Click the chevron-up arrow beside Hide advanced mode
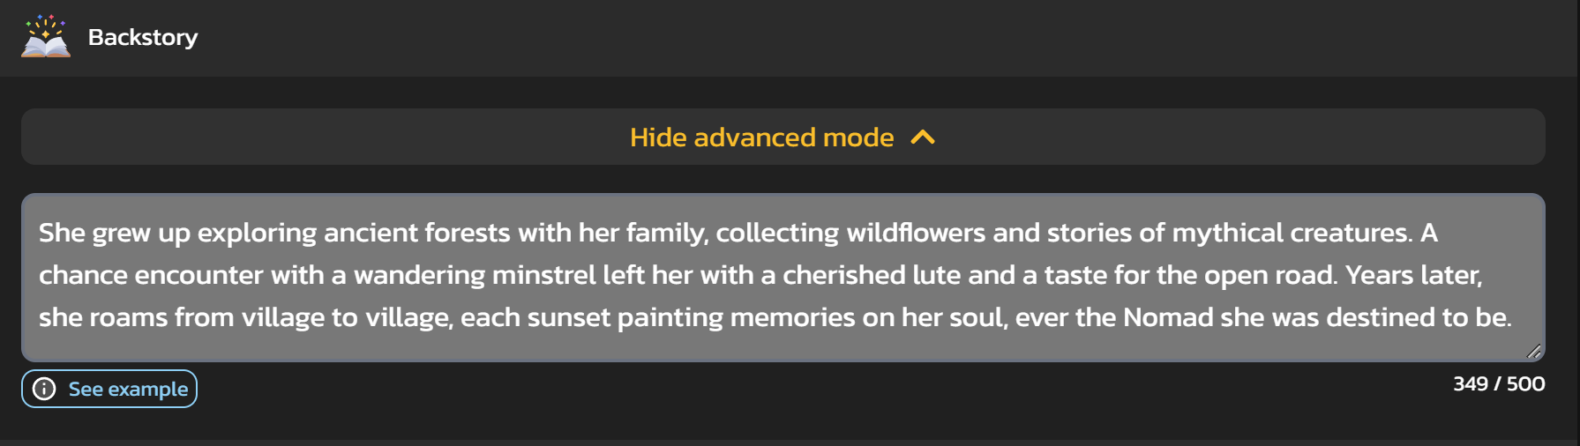The width and height of the screenshot is (1580, 446). click(923, 138)
